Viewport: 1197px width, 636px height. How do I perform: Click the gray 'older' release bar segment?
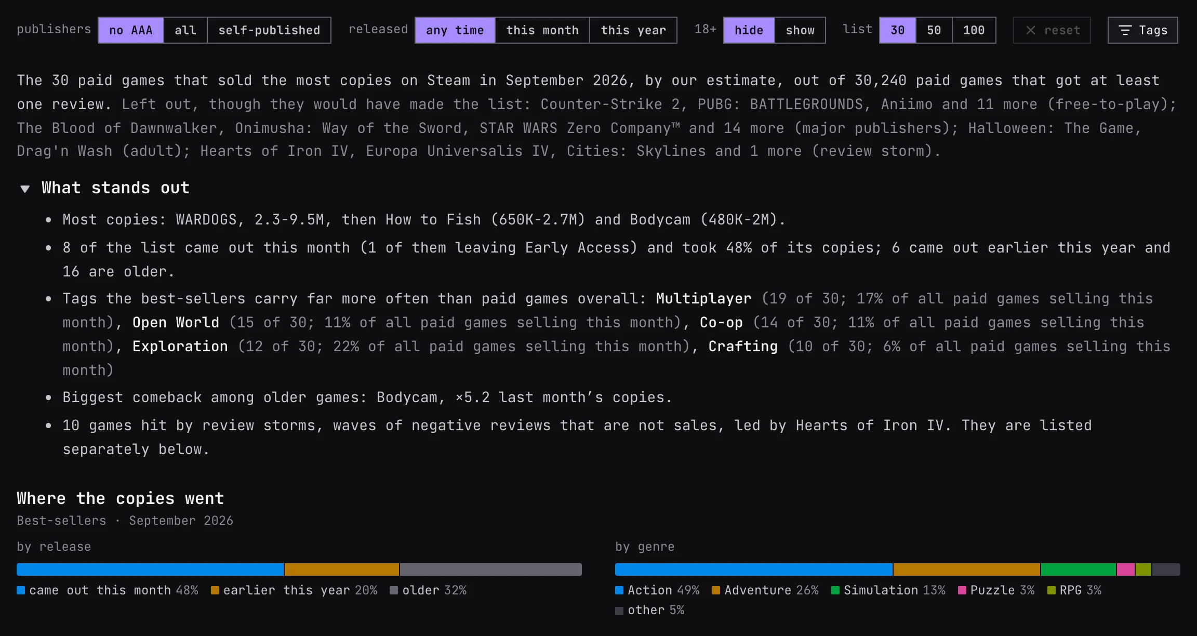[x=491, y=569]
